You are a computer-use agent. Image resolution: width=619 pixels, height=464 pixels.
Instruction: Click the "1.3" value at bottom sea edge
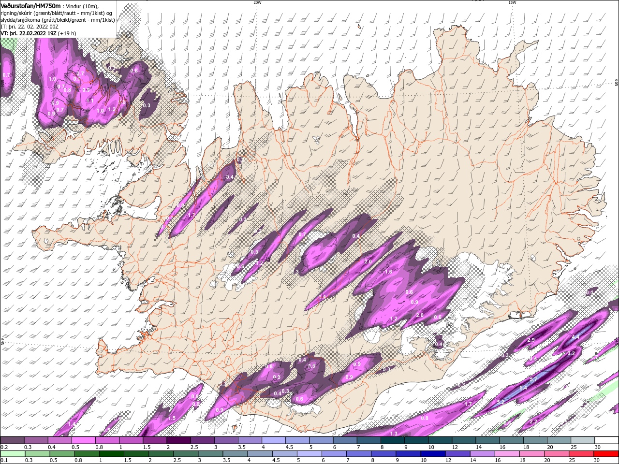click(394, 434)
